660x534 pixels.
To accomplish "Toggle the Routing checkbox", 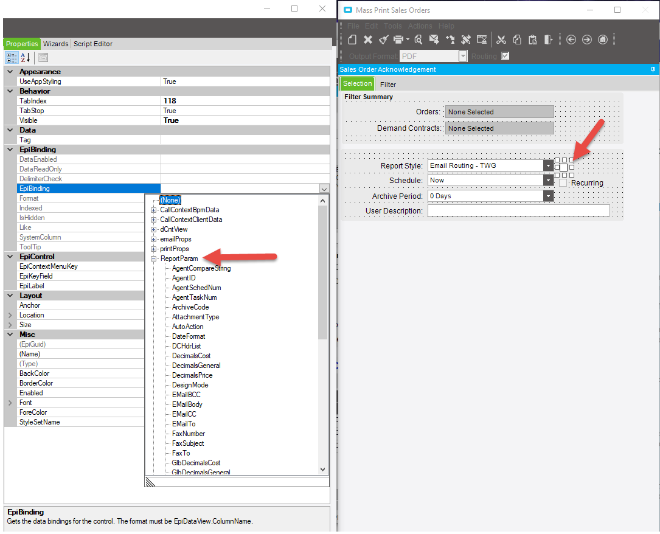I will [505, 55].
